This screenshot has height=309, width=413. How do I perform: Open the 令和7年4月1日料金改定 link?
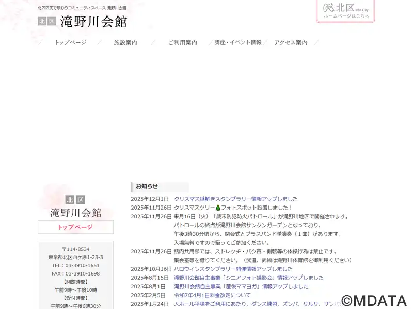[212, 295]
